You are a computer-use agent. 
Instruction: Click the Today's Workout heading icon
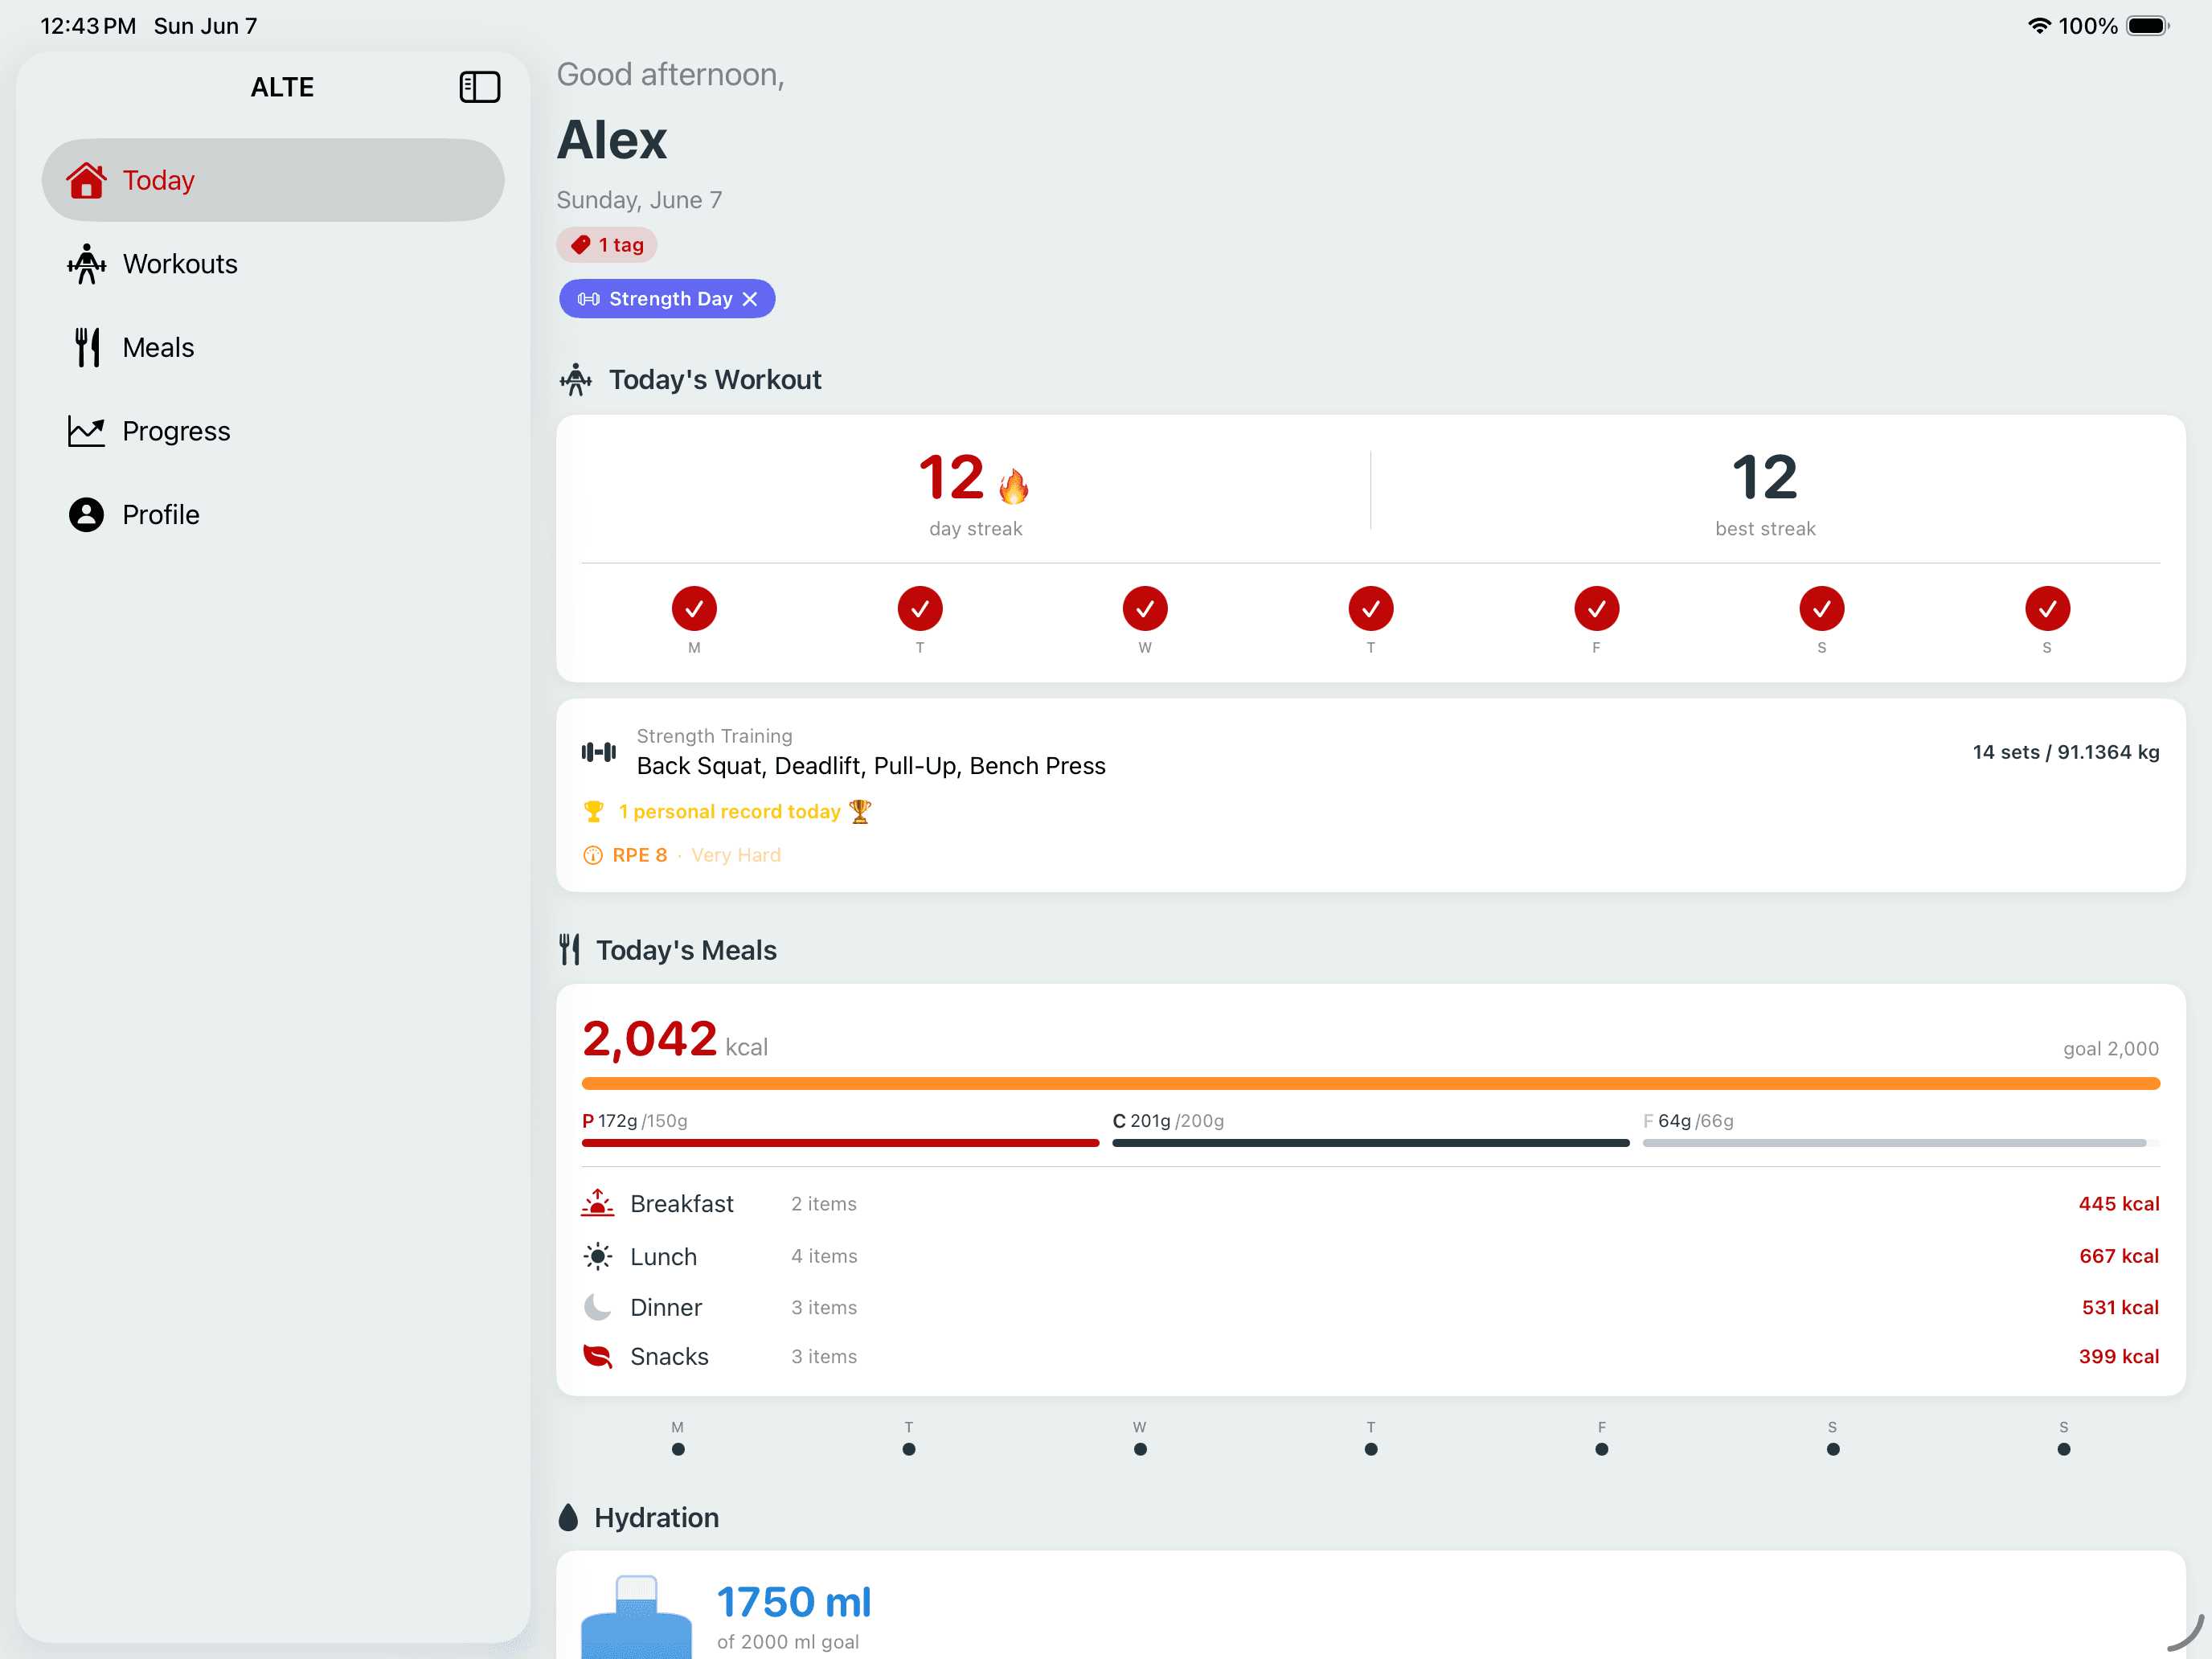click(x=576, y=380)
